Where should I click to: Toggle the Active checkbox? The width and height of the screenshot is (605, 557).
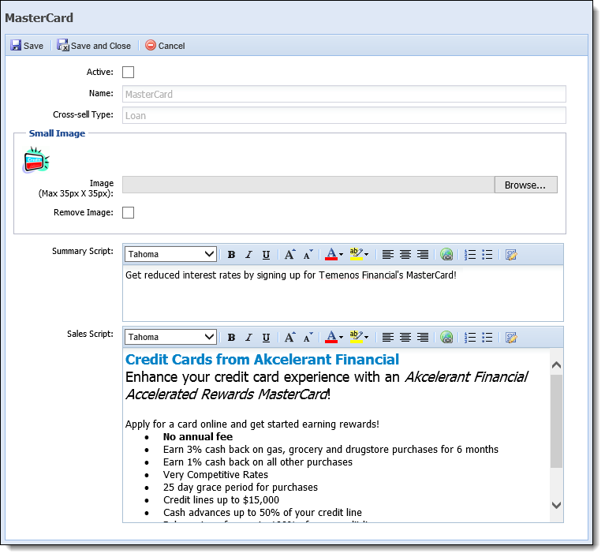[128, 72]
